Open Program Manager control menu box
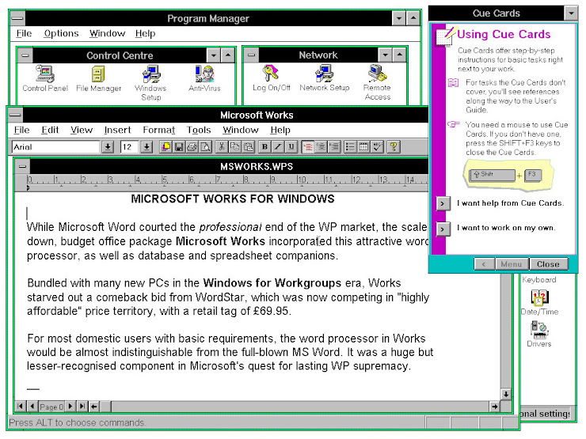Image resolution: width=586 pixels, height=439 pixels. click(x=17, y=18)
